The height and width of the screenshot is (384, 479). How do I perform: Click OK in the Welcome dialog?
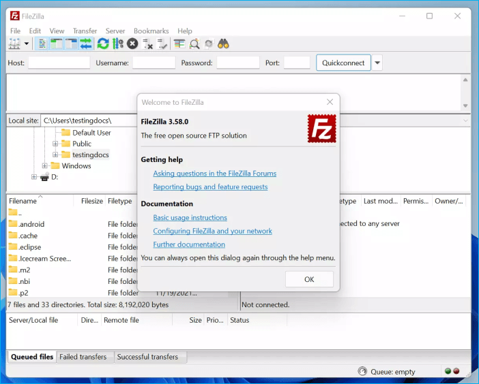[x=309, y=279]
